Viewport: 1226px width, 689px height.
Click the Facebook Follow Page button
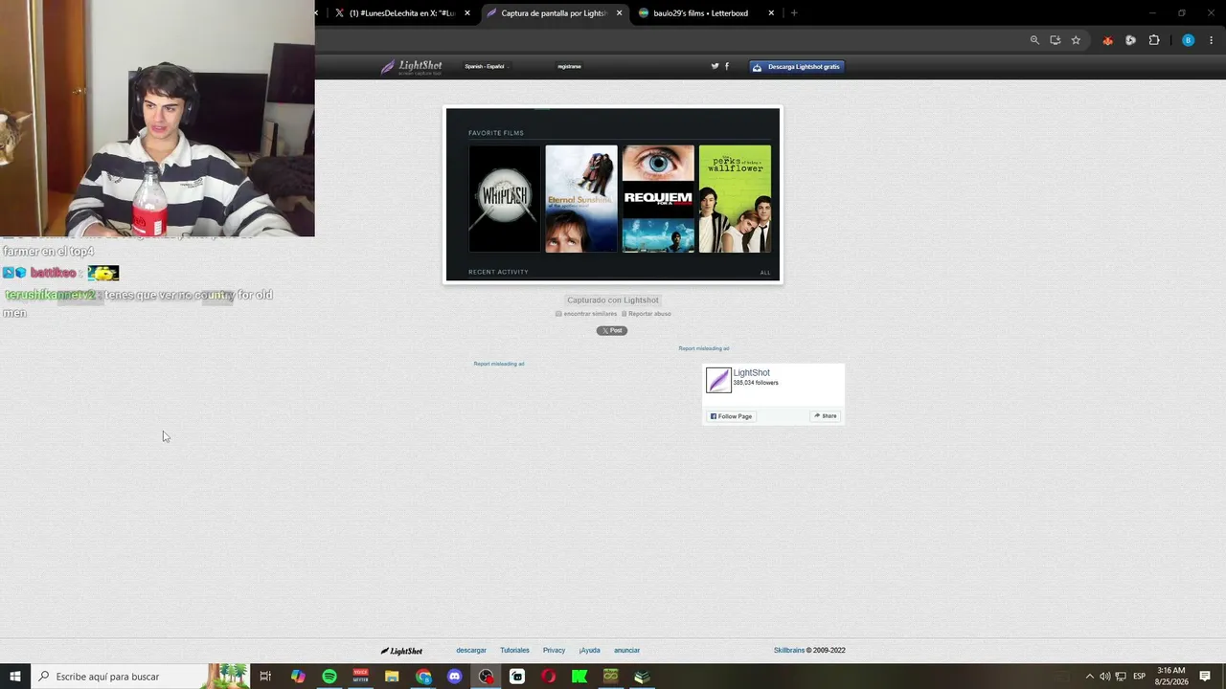coord(731,416)
